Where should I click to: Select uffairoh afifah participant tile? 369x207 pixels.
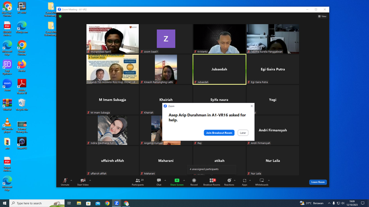coord(112,161)
